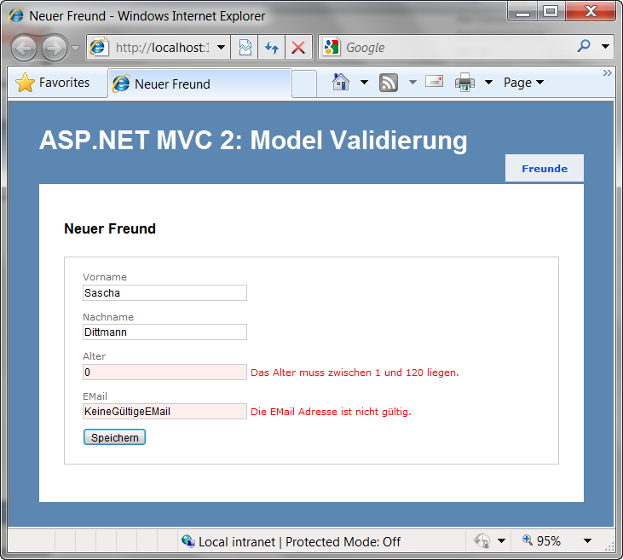Click the Google search provider icon

tap(332, 47)
